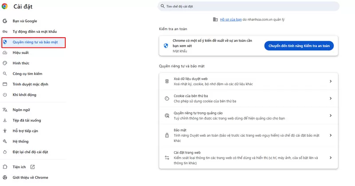Click the Hình thức palette icon
This screenshot has height=186, width=355.
(x=5, y=63)
